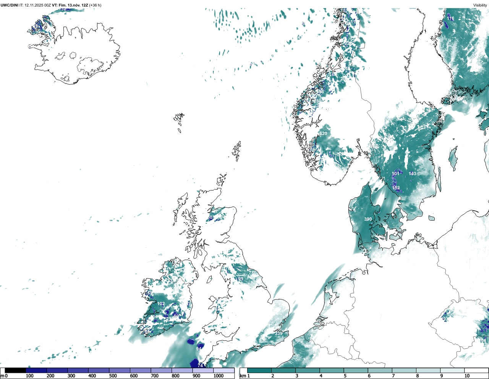
Task: Click the '74' value at bottom edge
Action: [200, 366]
